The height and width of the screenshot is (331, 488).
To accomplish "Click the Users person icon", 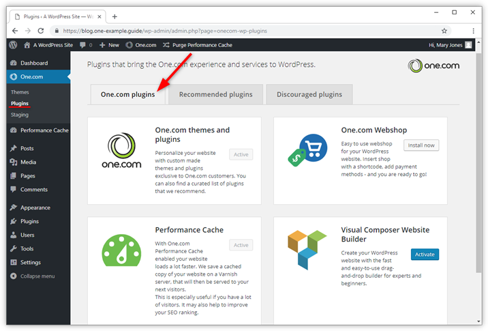I will [x=14, y=235].
